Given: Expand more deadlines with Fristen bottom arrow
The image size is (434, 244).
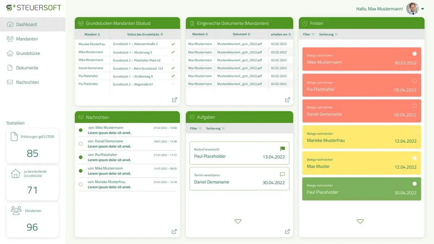Looking at the screenshot, I should (360, 221).
